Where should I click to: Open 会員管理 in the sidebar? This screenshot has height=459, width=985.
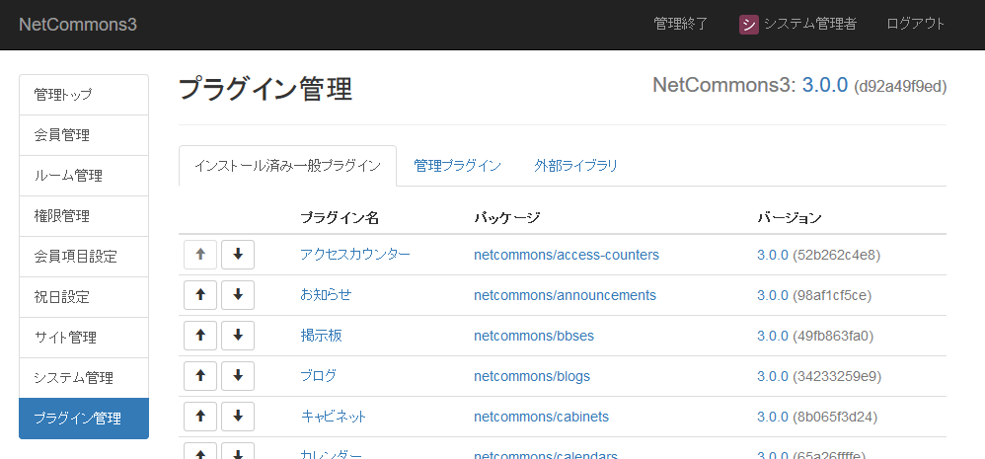[84, 135]
